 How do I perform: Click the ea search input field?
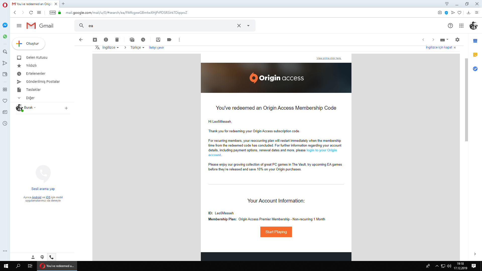[x=161, y=26]
